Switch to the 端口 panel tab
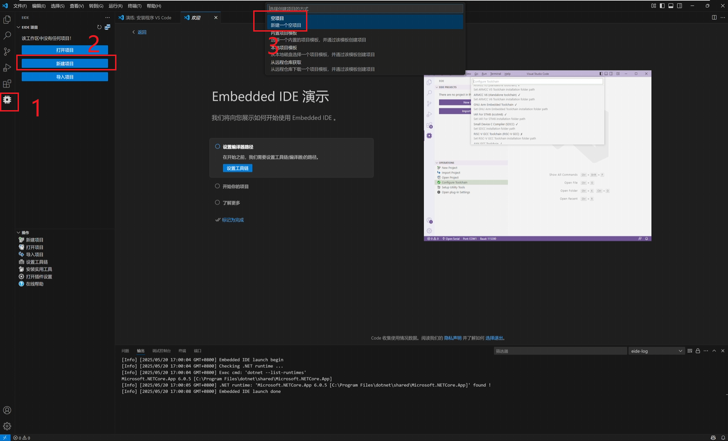The image size is (728, 441). tap(198, 351)
